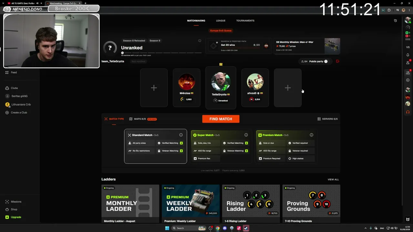Select the Season 9 chip
Viewport: 413px width, 232px height.
[155, 41]
